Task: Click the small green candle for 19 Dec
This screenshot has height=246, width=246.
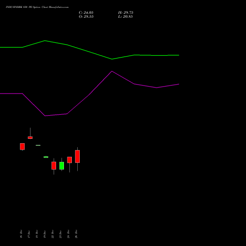Action: (x=46, y=157)
